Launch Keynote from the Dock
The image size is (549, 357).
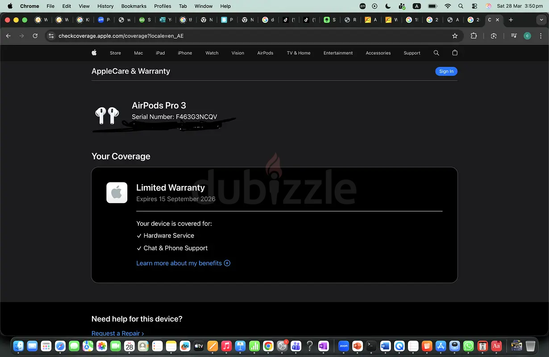point(240,346)
